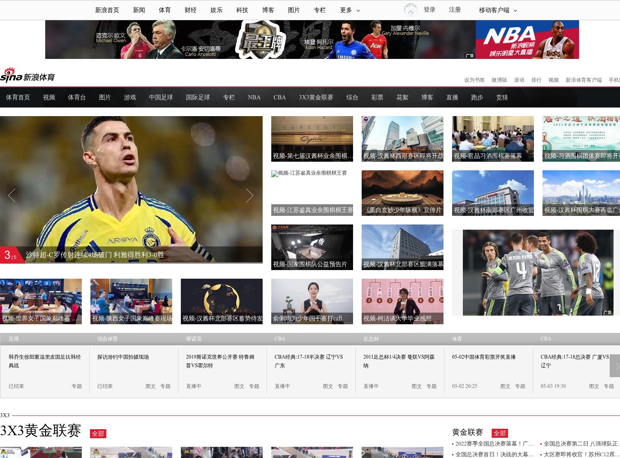The width and height of the screenshot is (620, 458).
Task: Open 05-02中国体育彩票开奖直播 link
Action: (484, 357)
